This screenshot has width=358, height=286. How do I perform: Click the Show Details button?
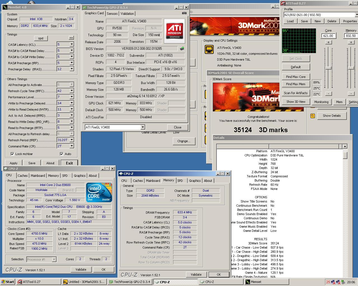pos(332,116)
